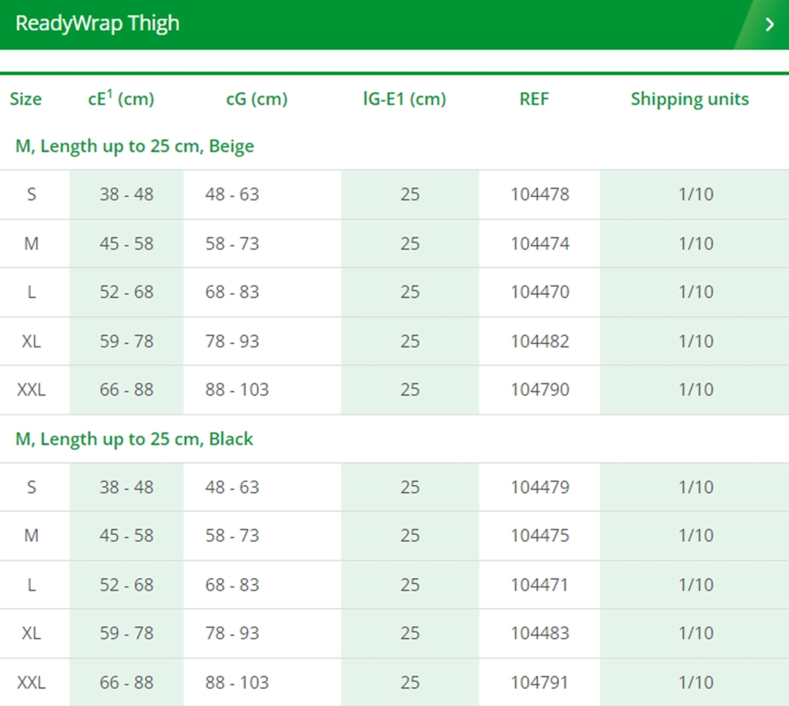Select REF number 104483
Screen dimensions: 789x706
pyautogui.click(x=540, y=633)
